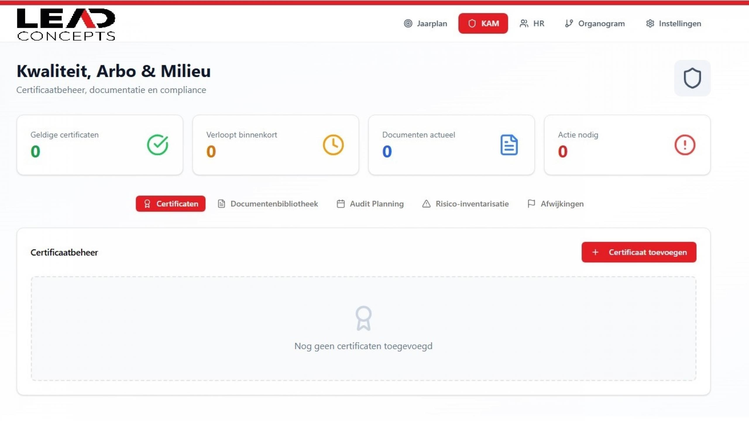This screenshot has height=421, width=749.
Task: Open the Organogram page
Action: pos(595,23)
